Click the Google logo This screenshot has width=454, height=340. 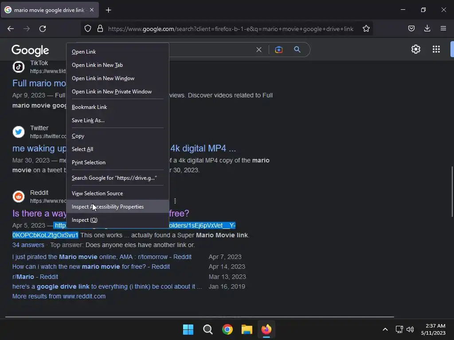coord(30,50)
